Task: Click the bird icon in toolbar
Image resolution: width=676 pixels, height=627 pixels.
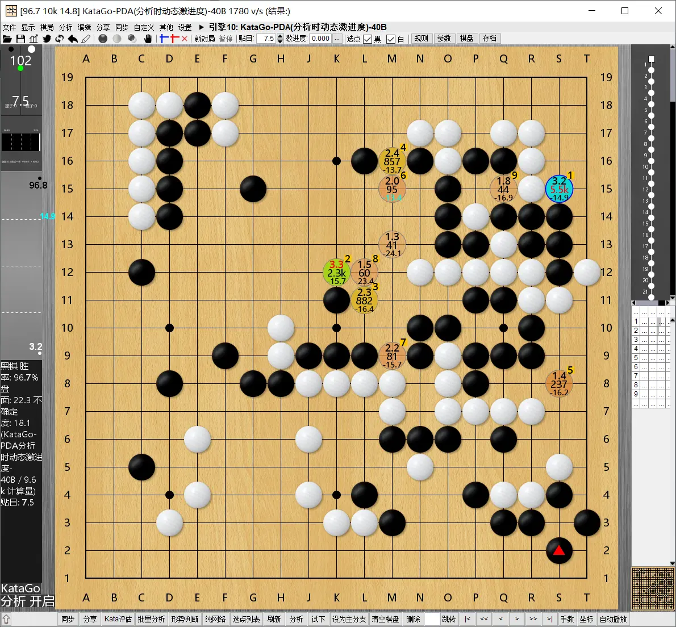Action: coord(47,39)
